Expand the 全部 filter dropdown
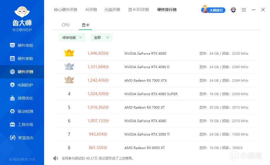270x165 pixels. click(102, 37)
